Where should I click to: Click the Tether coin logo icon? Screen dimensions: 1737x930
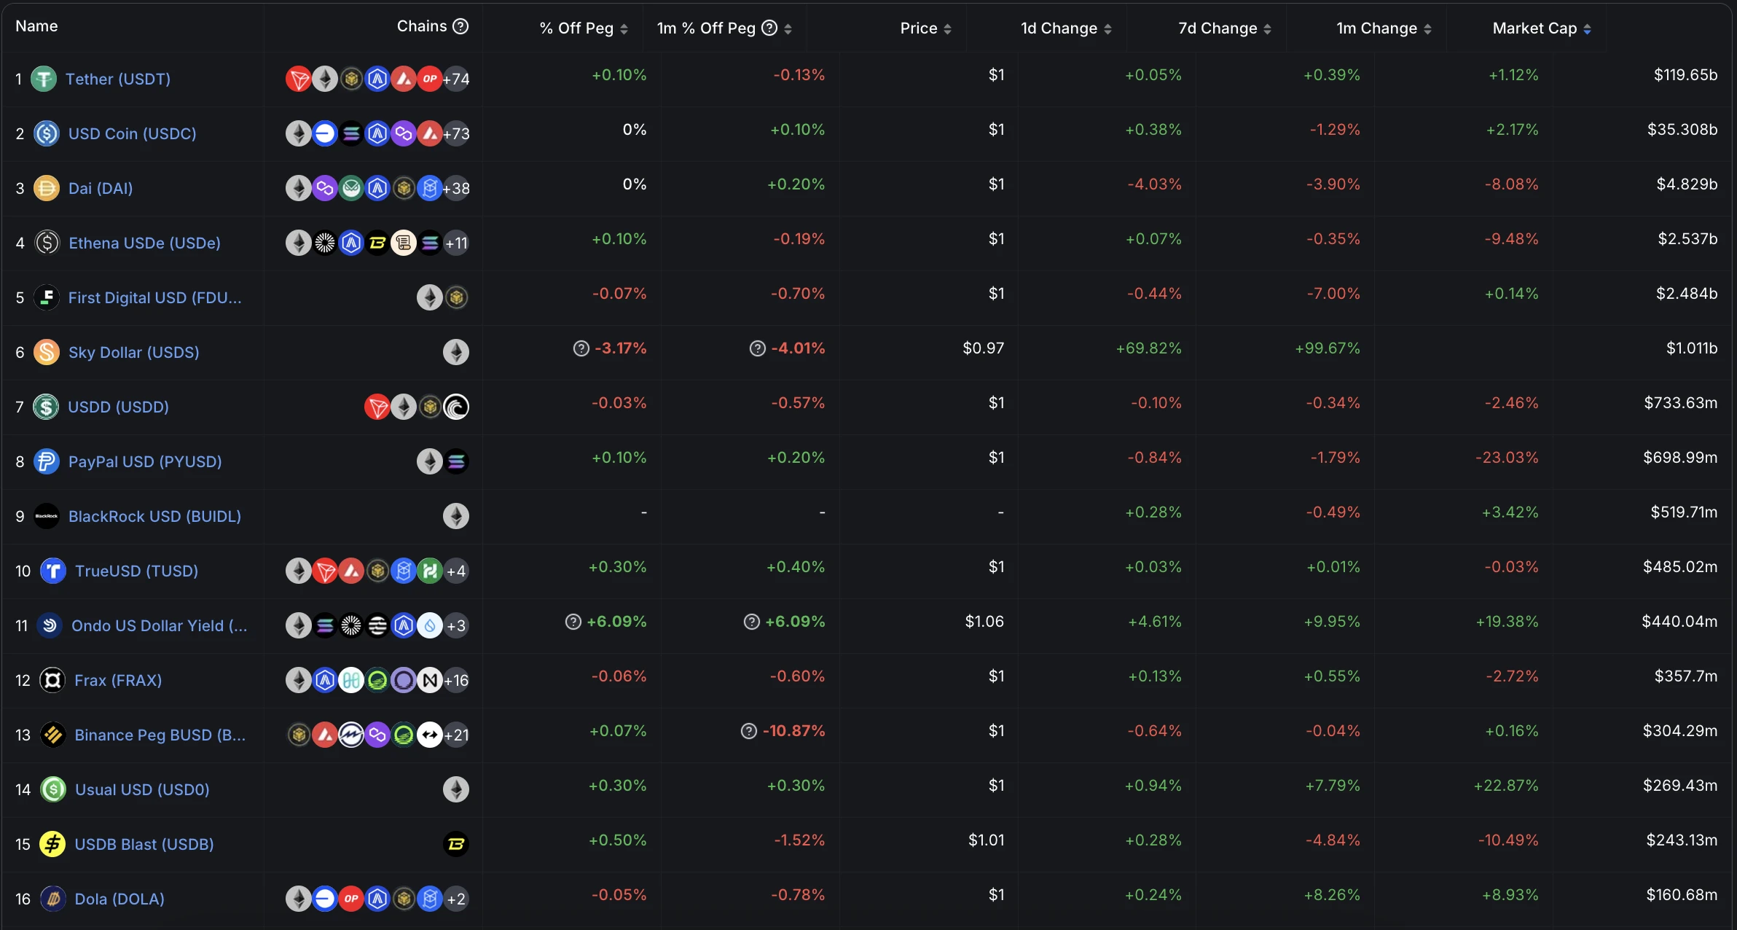coord(44,79)
